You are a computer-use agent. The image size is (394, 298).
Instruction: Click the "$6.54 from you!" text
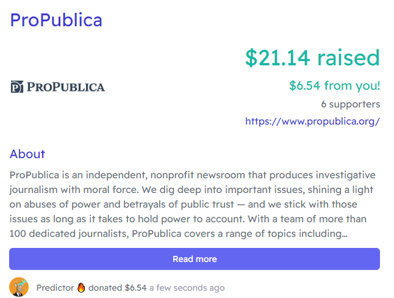tap(334, 86)
